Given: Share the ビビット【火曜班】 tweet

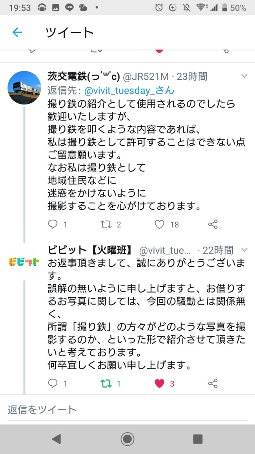Looking at the screenshot, I should pos(213,383).
